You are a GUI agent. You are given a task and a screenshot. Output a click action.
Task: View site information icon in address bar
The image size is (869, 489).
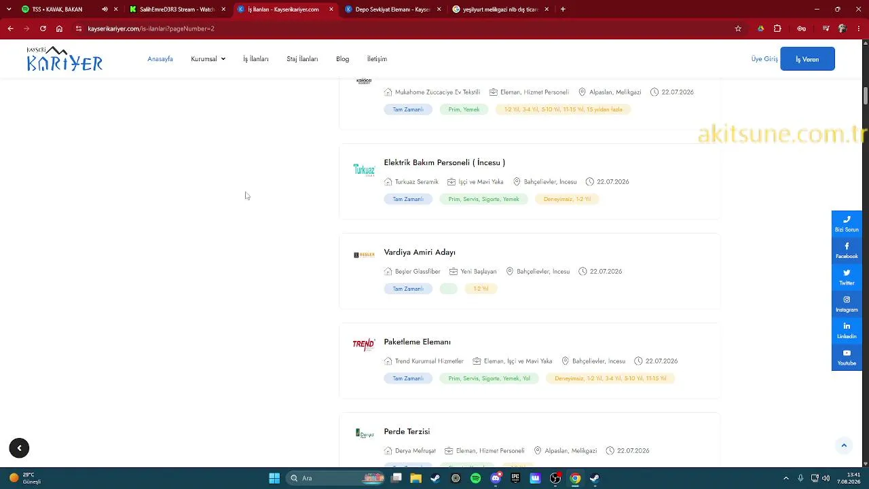(x=79, y=29)
